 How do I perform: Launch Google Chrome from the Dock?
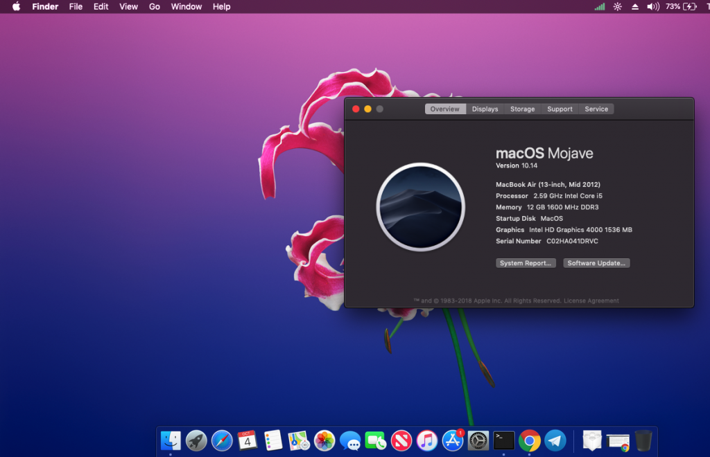(528, 440)
